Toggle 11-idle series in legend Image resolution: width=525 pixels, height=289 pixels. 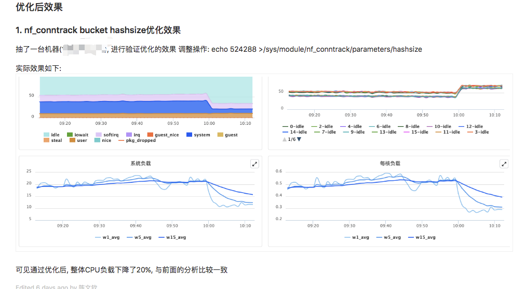point(448,132)
